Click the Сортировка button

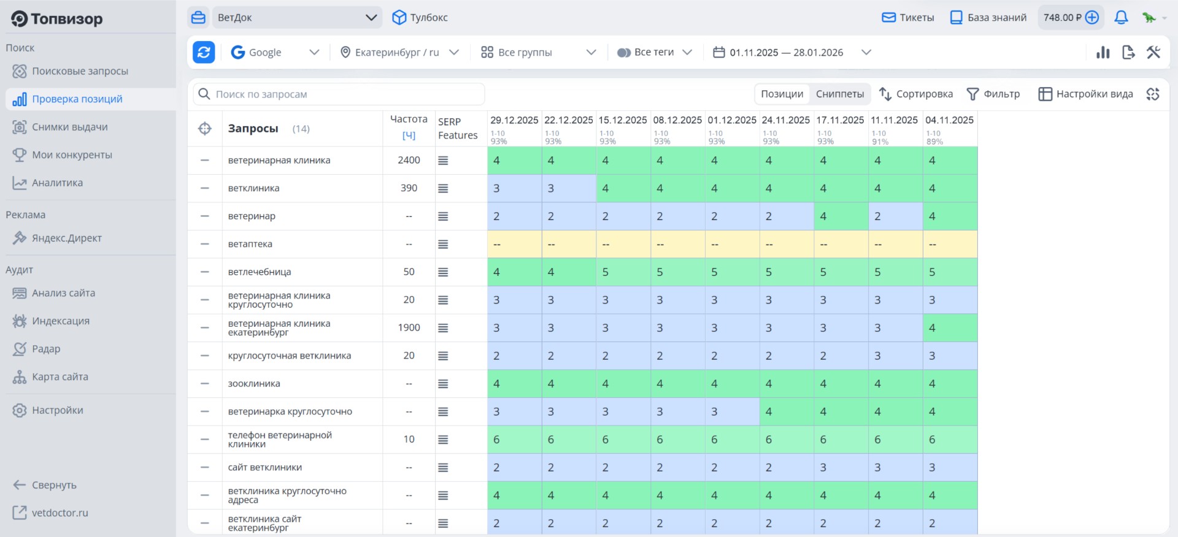point(915,94)
